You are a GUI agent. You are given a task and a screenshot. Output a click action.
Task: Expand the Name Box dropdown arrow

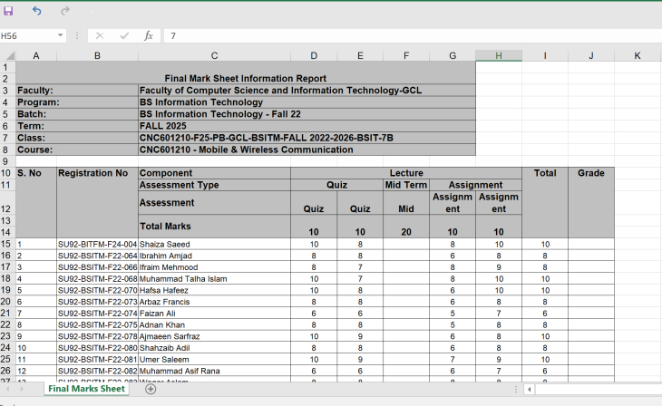(61, 35)
